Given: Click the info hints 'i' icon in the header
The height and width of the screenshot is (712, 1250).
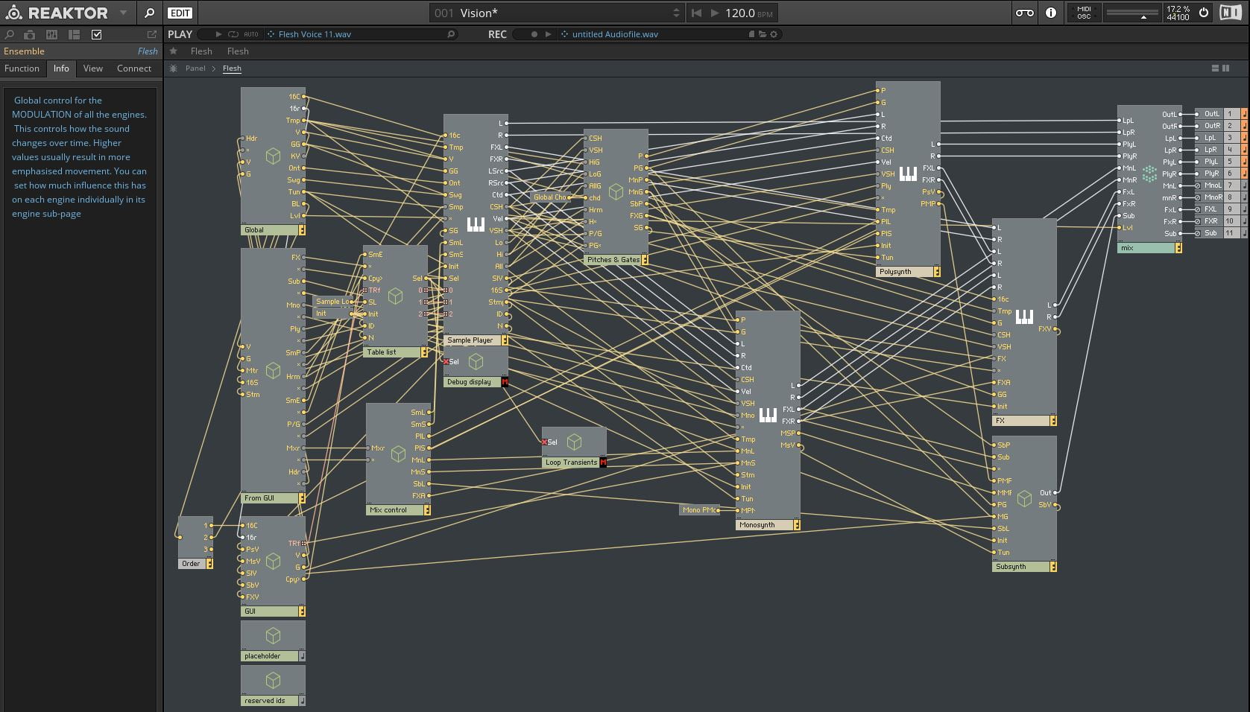Looking at the screenshot, I should click(1051, 13).
